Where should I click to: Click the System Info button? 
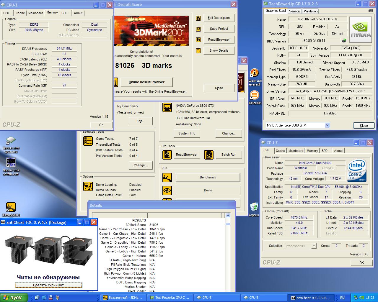point(187,134)
